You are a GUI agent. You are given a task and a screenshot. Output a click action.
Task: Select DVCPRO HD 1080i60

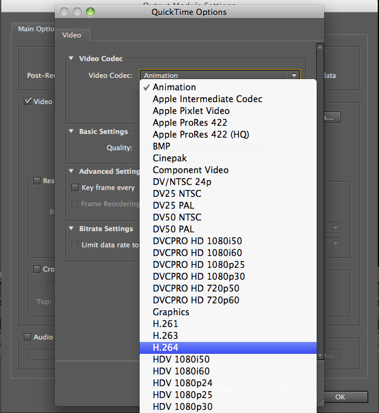[x=228, y=253]
